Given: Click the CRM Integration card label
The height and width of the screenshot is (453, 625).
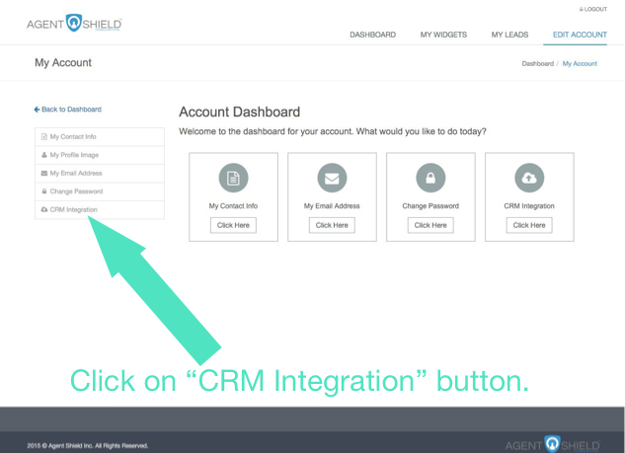Looking at the screenshot, I should pos(529,206).
